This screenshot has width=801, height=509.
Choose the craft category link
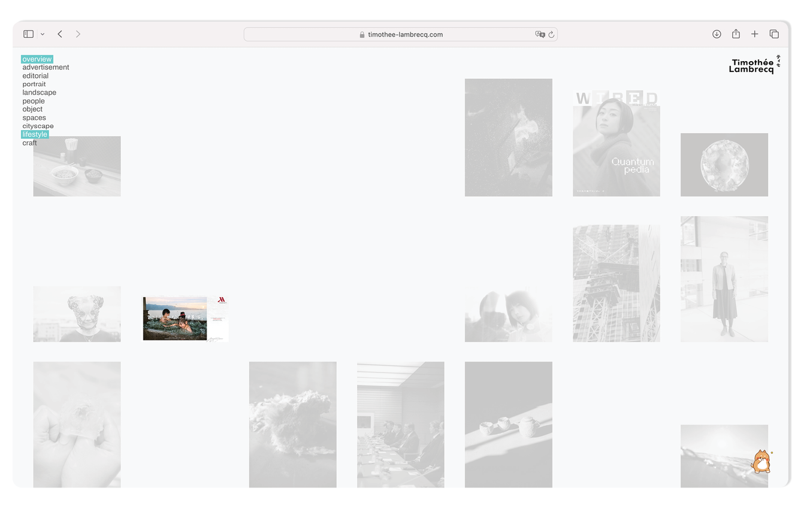[x=29, y=143]
